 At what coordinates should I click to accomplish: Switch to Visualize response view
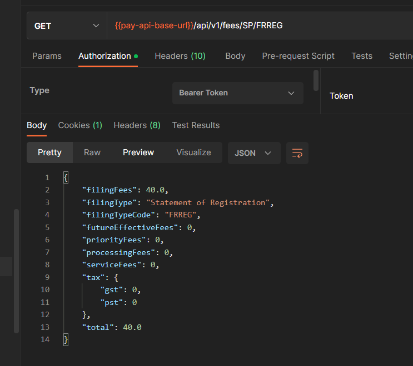pyautogui.click(x=193, y=152)
